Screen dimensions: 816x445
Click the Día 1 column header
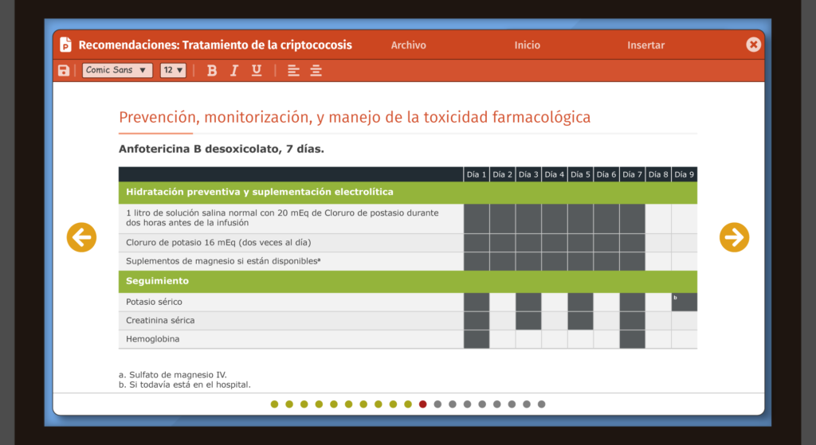(477, 174)
